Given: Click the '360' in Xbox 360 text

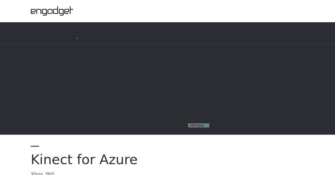Looking at the screenshot, I should (49, 174).
